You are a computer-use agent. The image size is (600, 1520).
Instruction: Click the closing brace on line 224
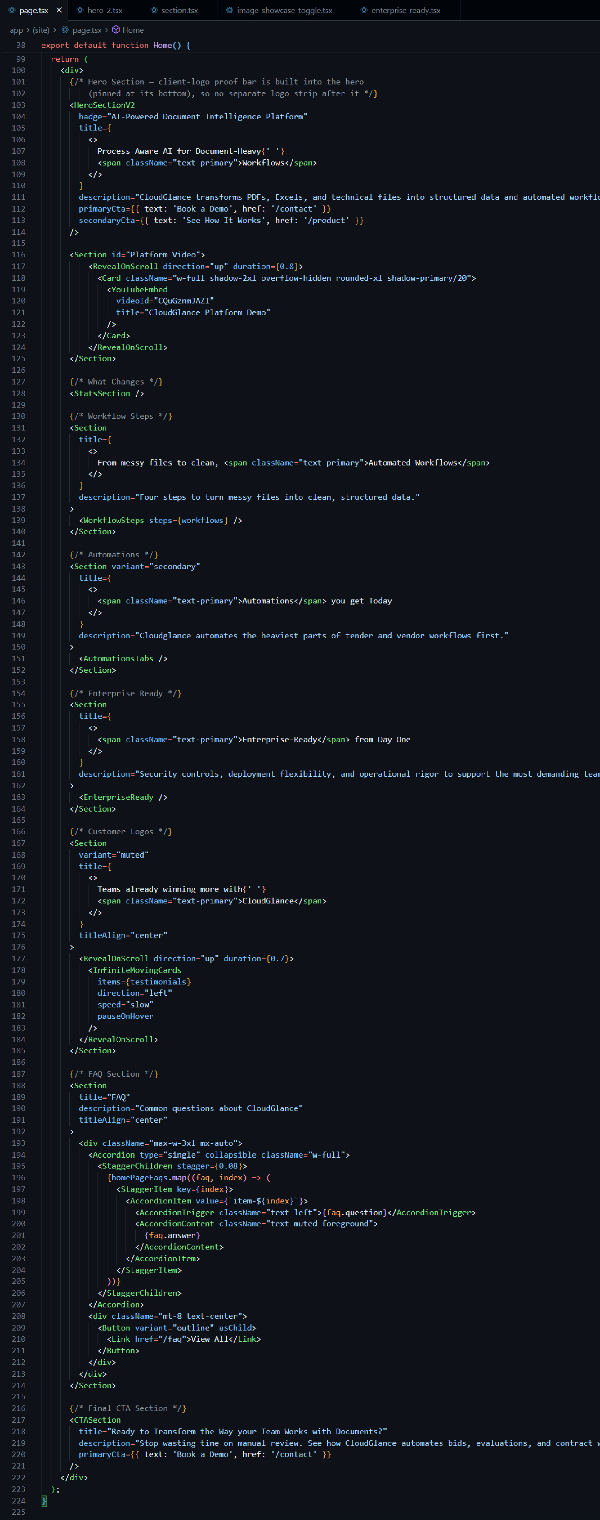[x=44, y=1501]
